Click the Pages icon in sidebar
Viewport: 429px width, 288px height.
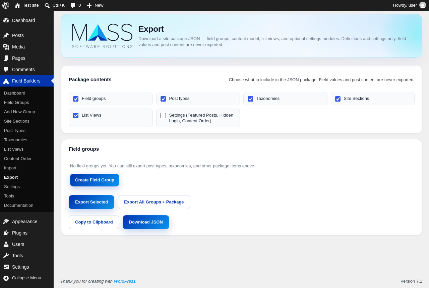[x=6, y=58]
